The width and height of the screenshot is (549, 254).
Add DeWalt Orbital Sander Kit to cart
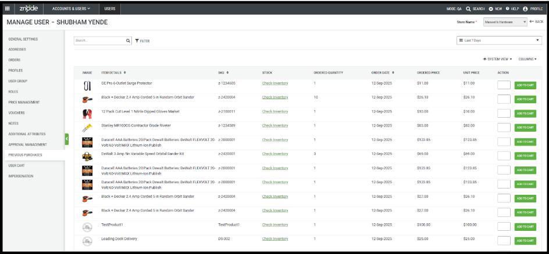[525, 156]
